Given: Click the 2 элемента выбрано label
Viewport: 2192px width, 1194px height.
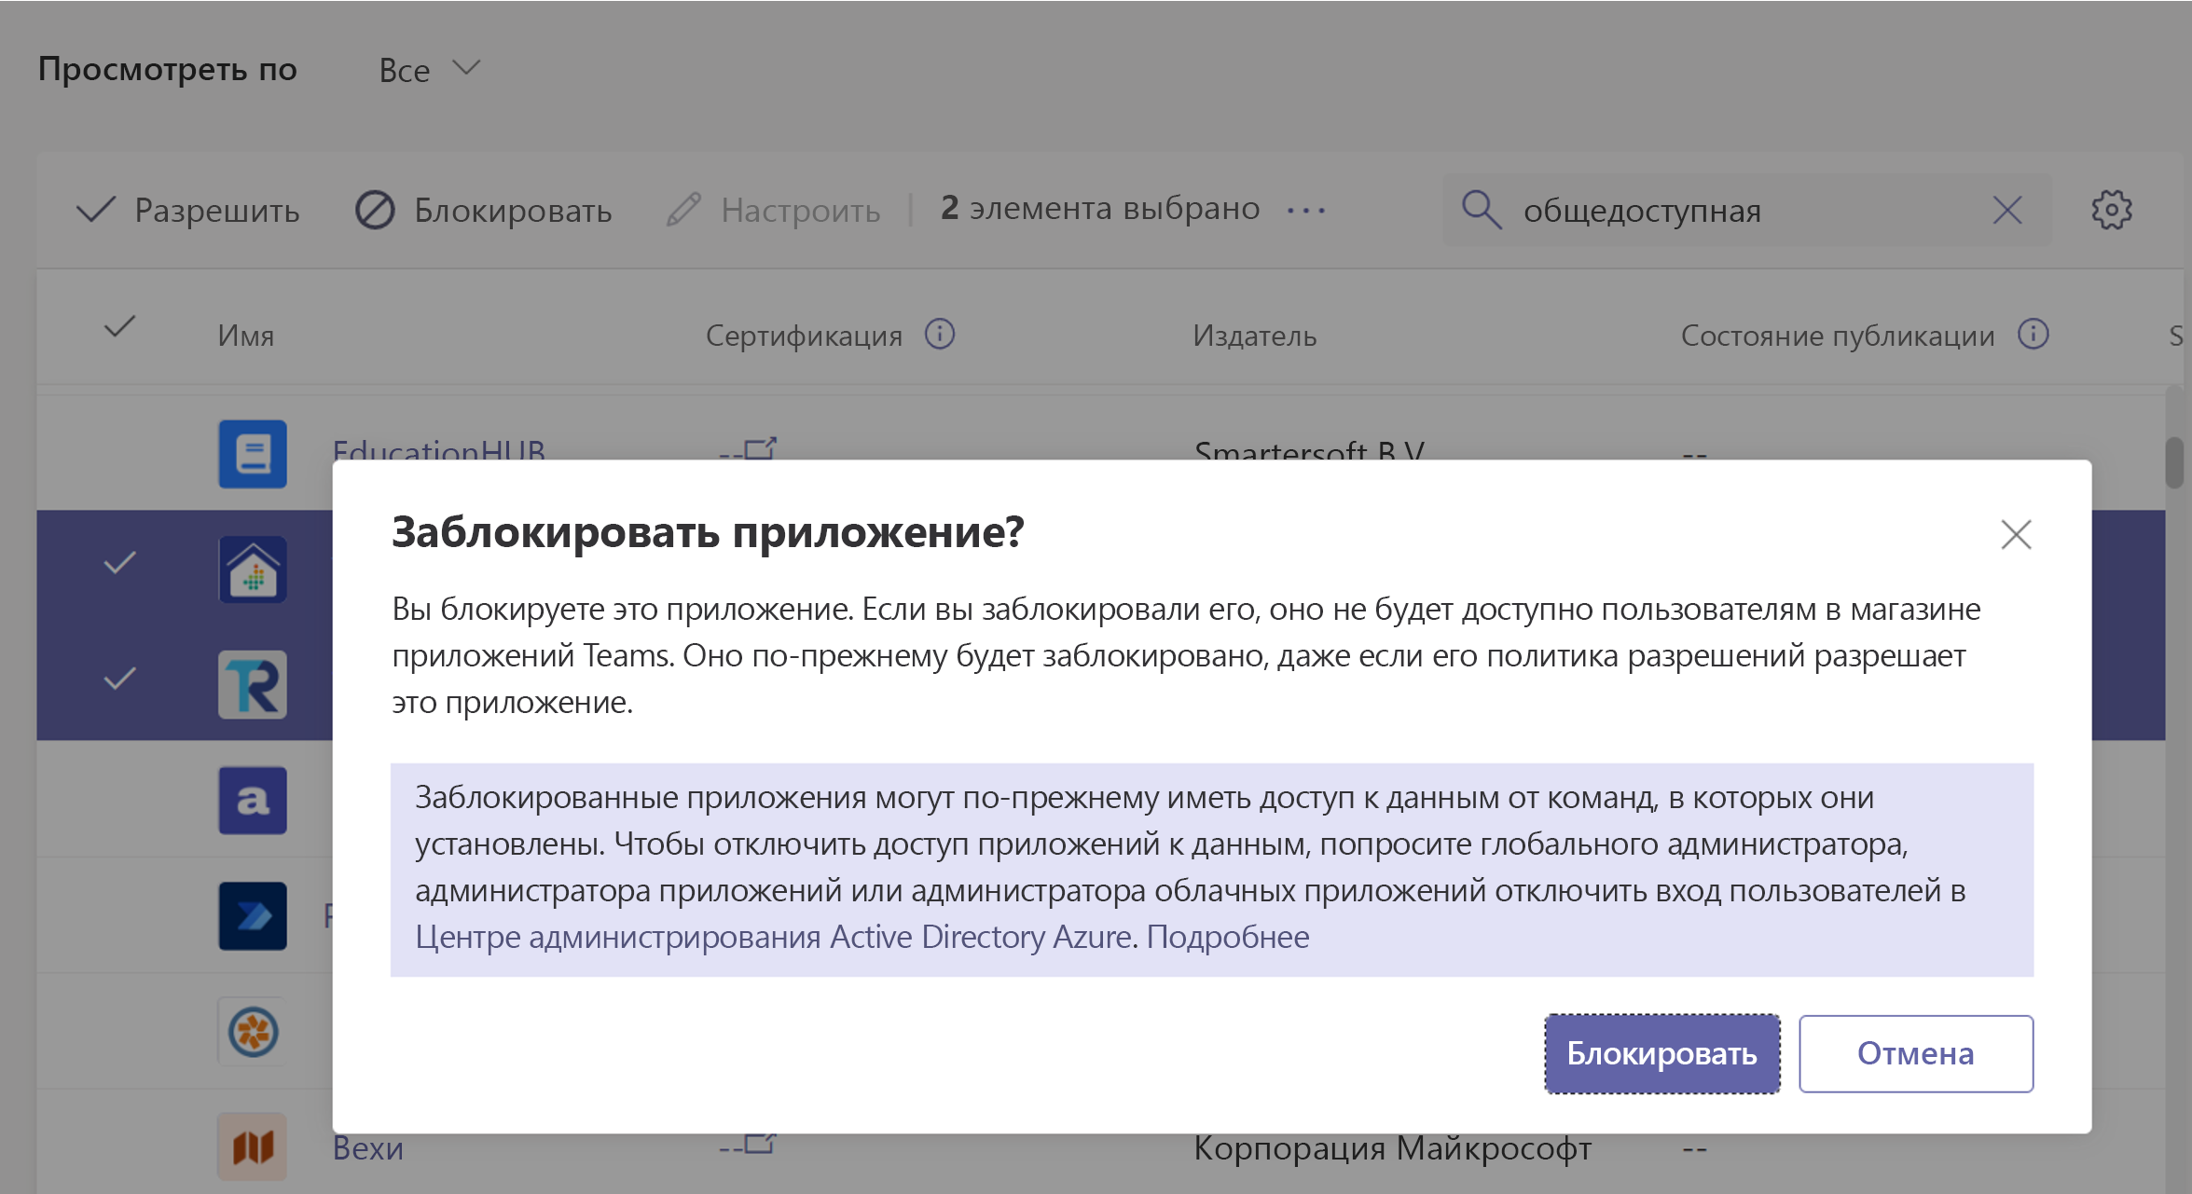Looking at the screenshot, I should [x=1099, y=208].
